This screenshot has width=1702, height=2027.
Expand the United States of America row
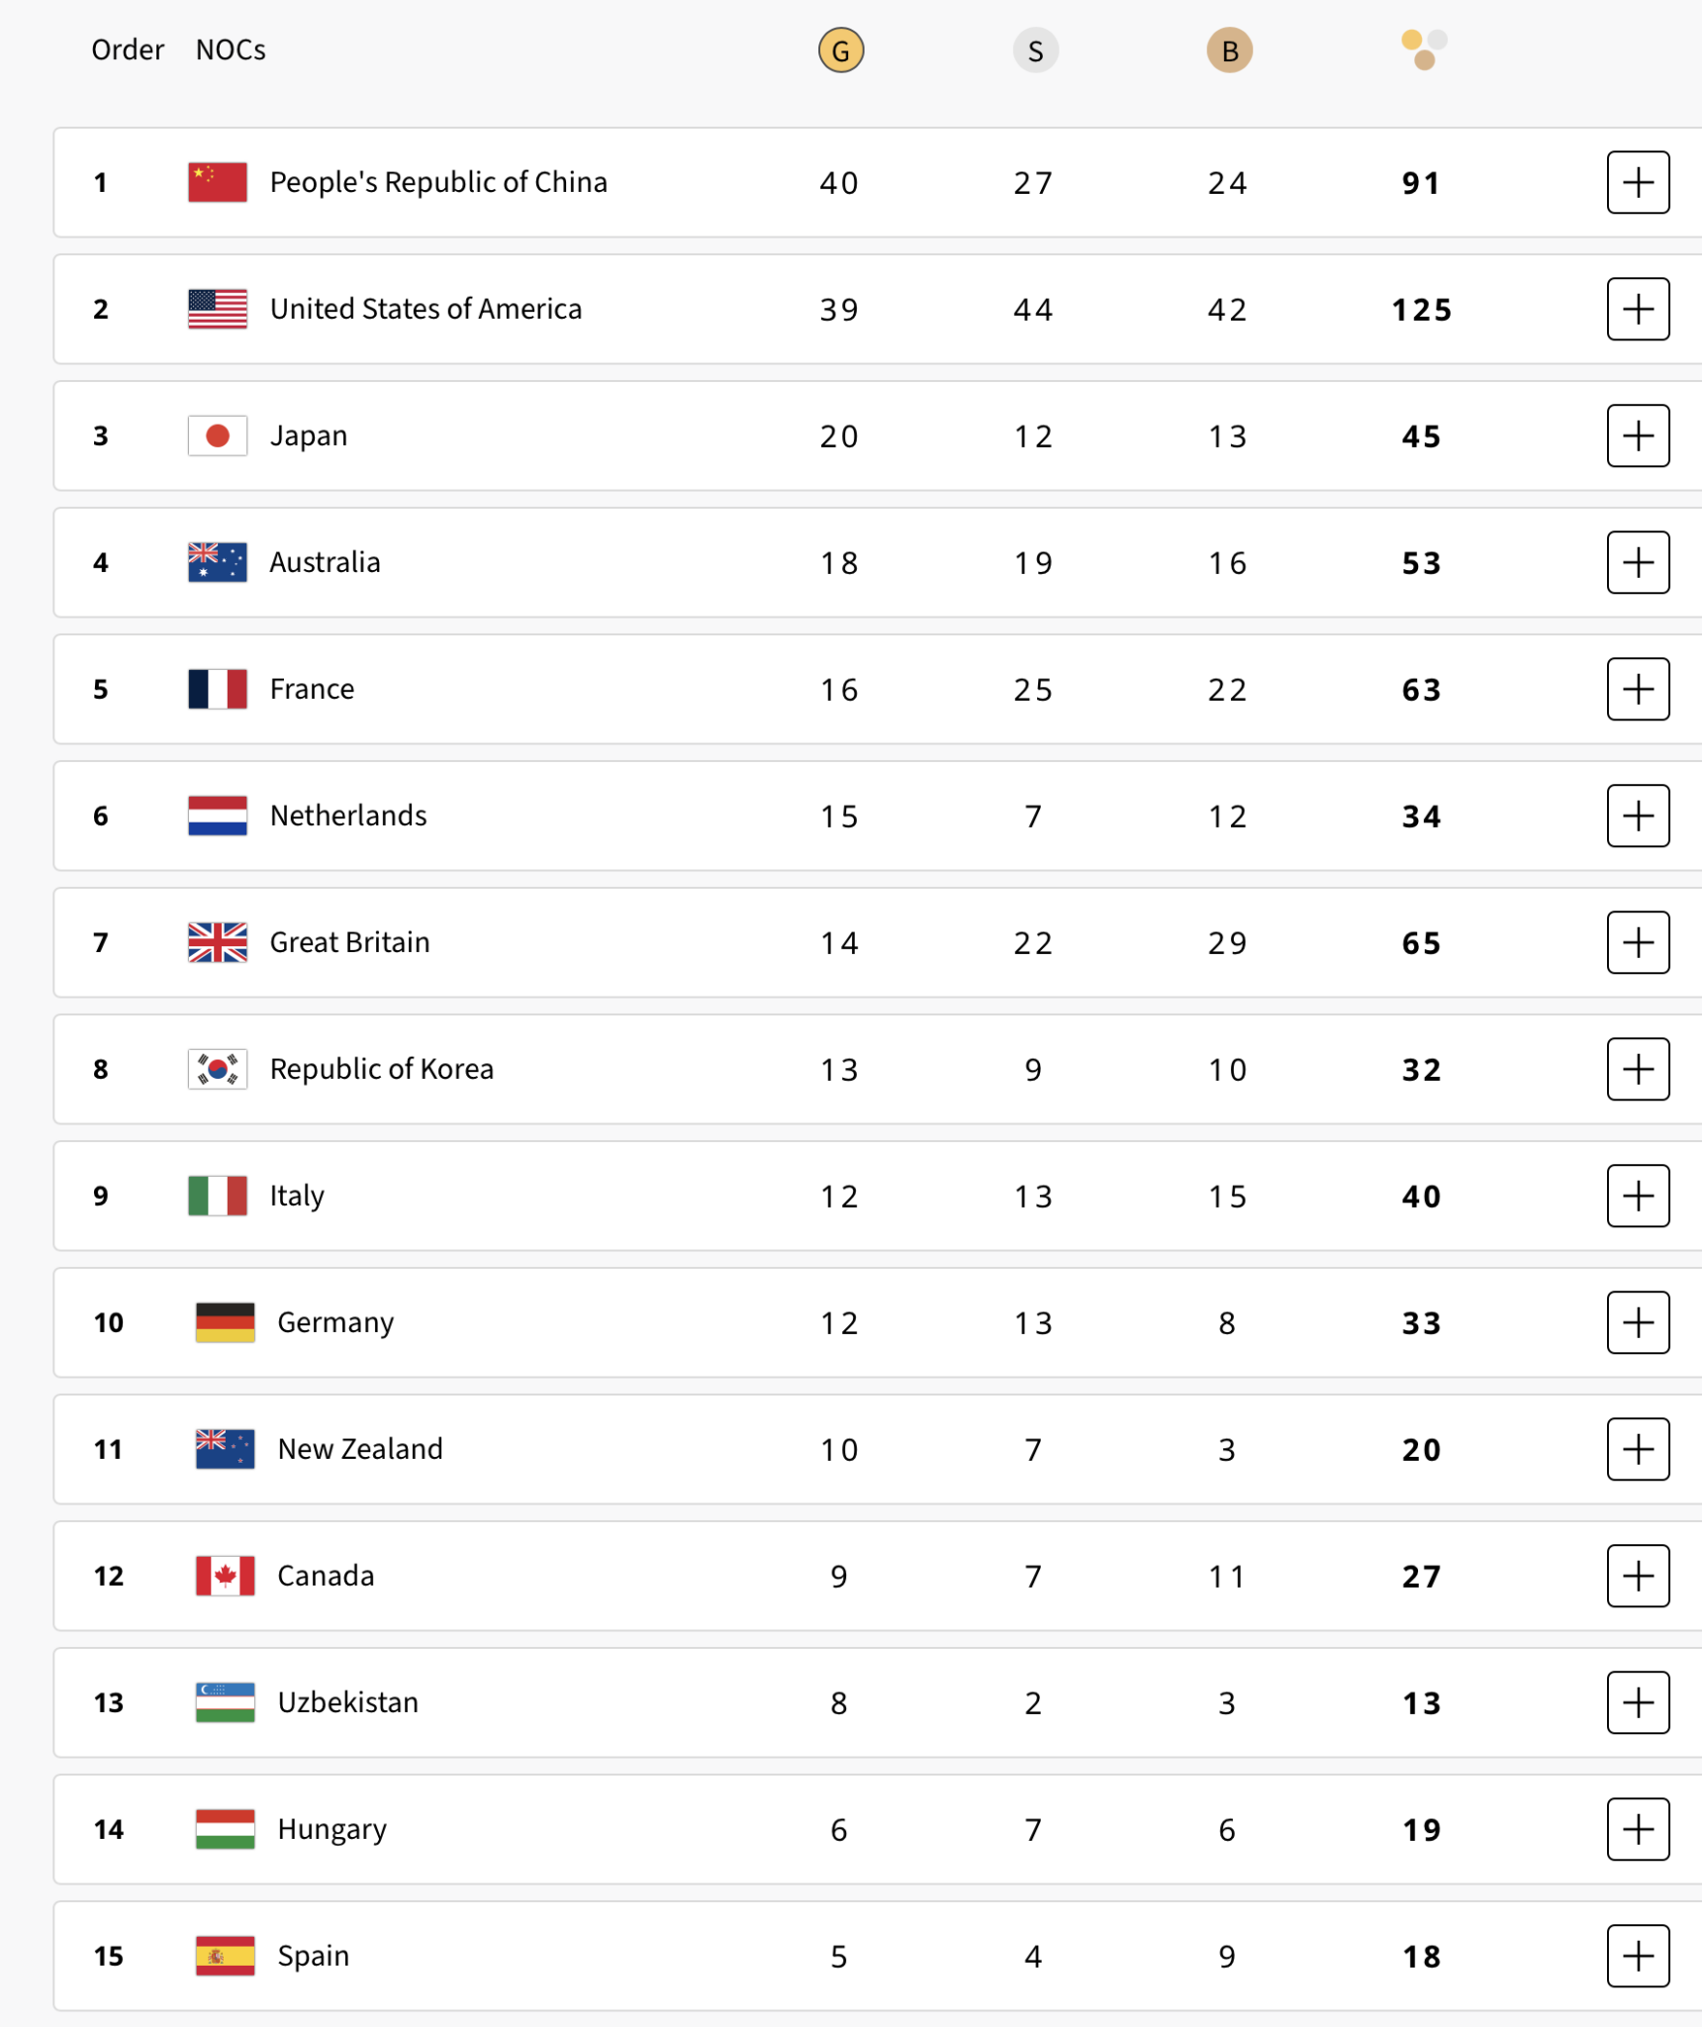[1638, 309]
